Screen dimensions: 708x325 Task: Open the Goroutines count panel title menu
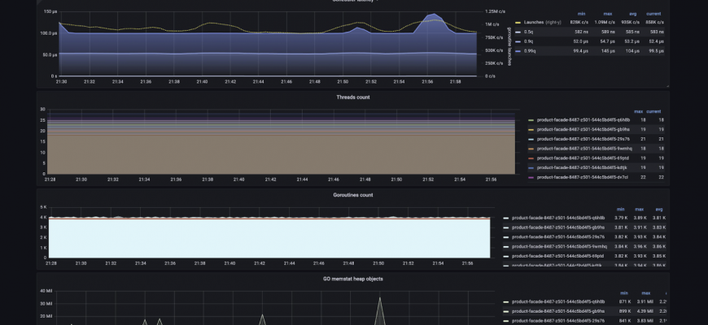tap(352, 195)
